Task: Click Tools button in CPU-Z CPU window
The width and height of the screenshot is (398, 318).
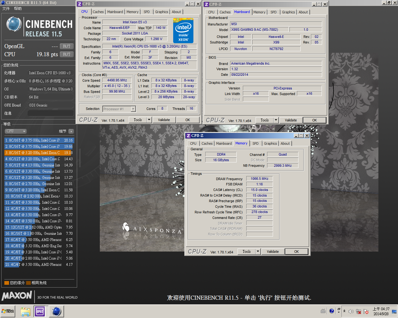Action: tap(138, 120)
